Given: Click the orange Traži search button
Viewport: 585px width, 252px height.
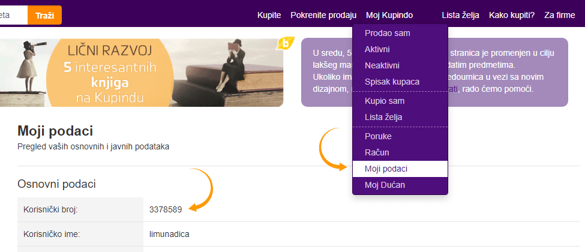Looking at the screenshot, I should (45, 16).
